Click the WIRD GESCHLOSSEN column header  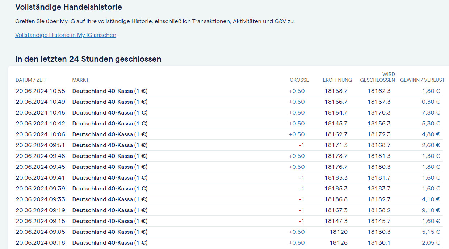377,77
